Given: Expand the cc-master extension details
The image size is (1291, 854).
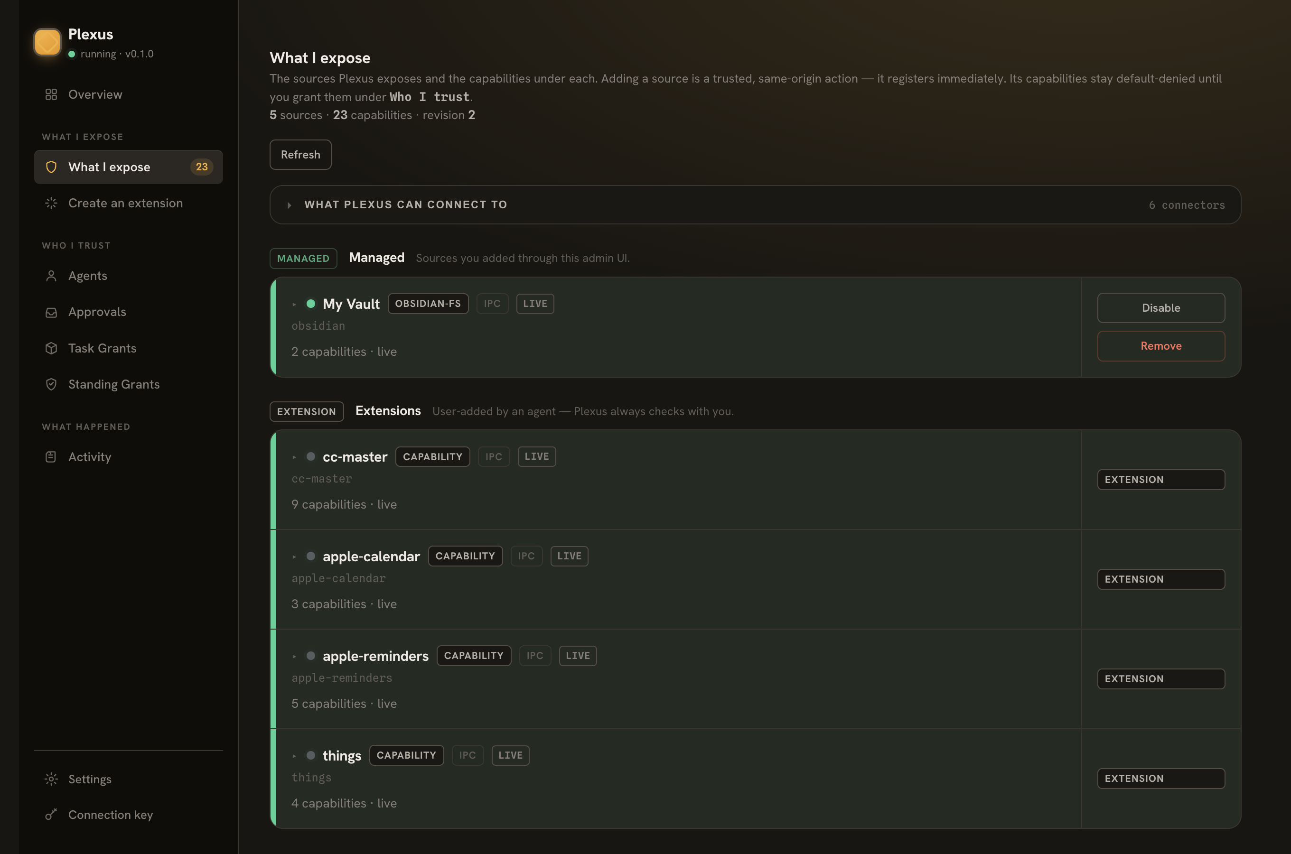Looking at the screenshot, I should pyautogui.click(x=294, y=457).
